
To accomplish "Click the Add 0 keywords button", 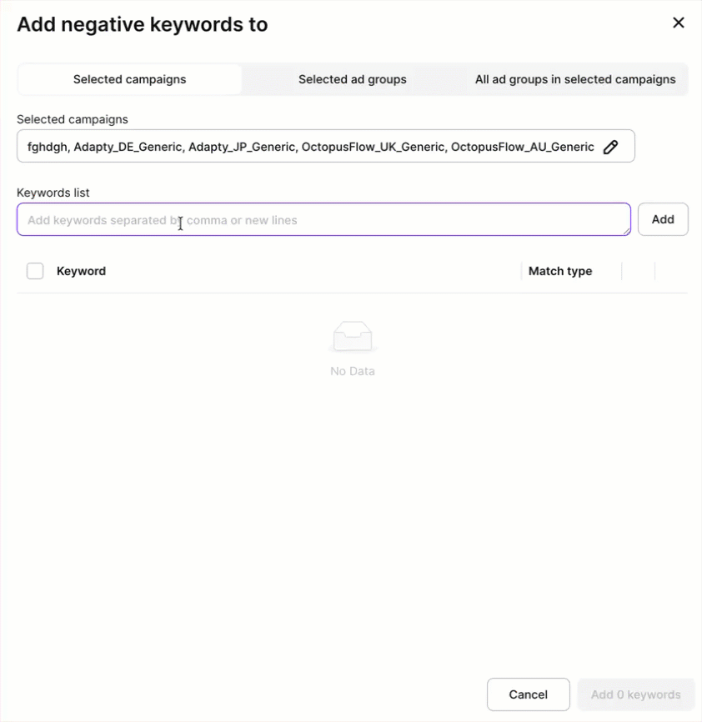I will point(635,694).
